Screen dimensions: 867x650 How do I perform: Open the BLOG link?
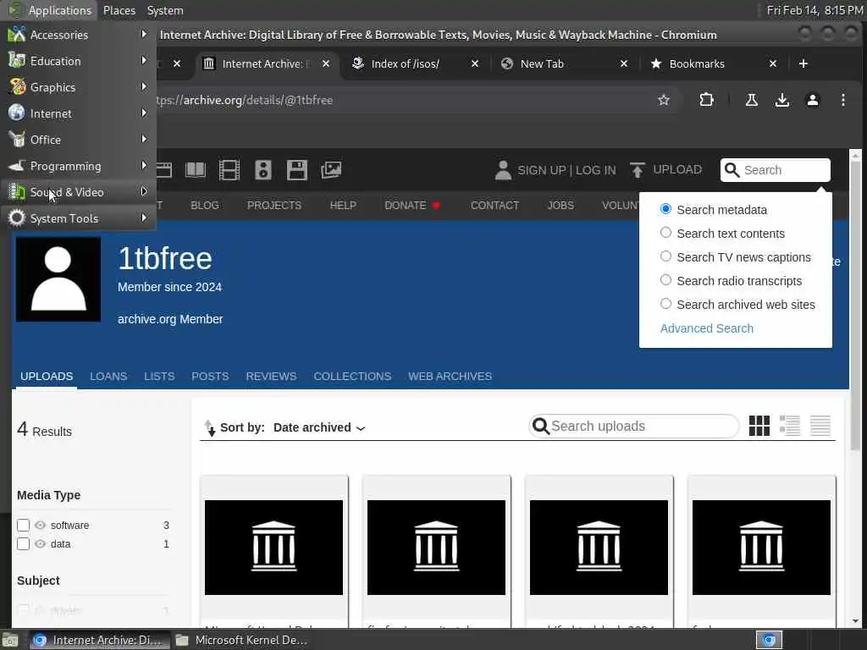(205, 205)
